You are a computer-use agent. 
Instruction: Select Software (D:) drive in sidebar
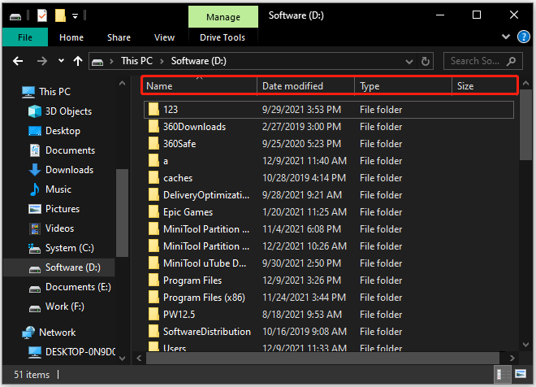(58, 267)
